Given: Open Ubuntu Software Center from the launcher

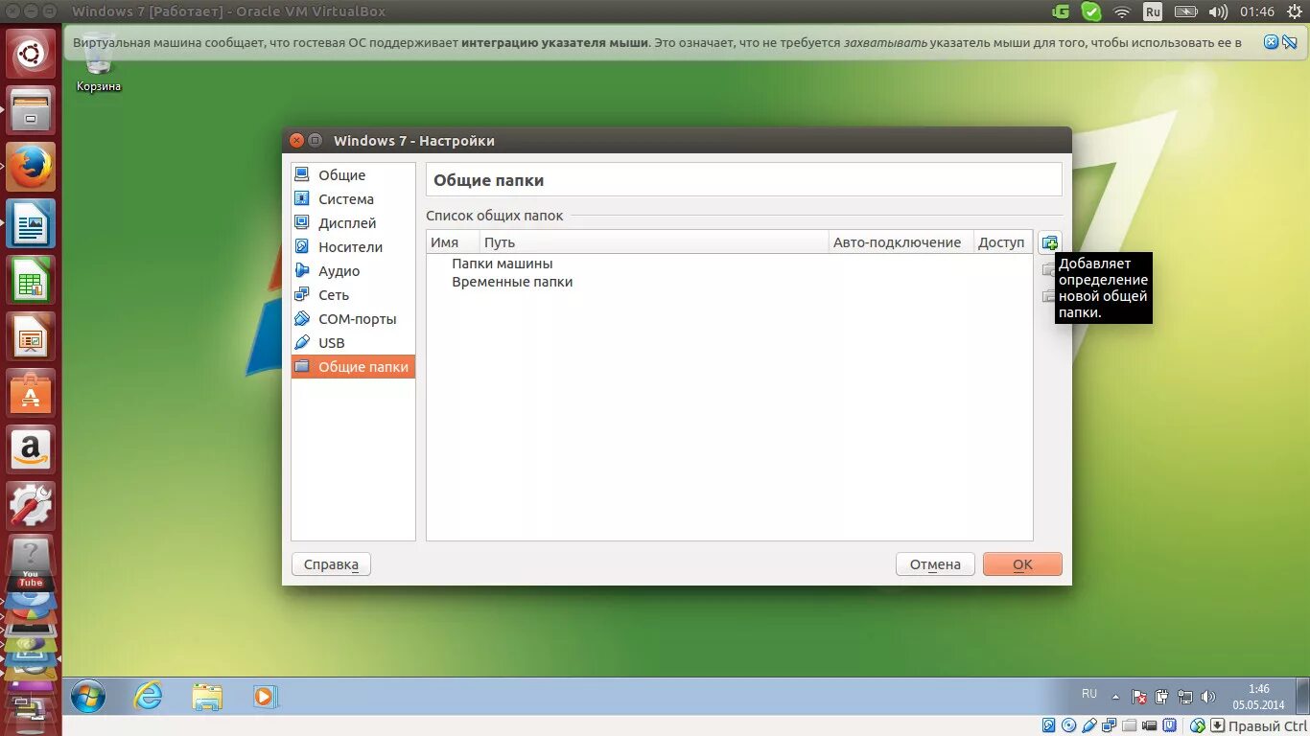Looking at the screenshot, I should pos(32,393).
